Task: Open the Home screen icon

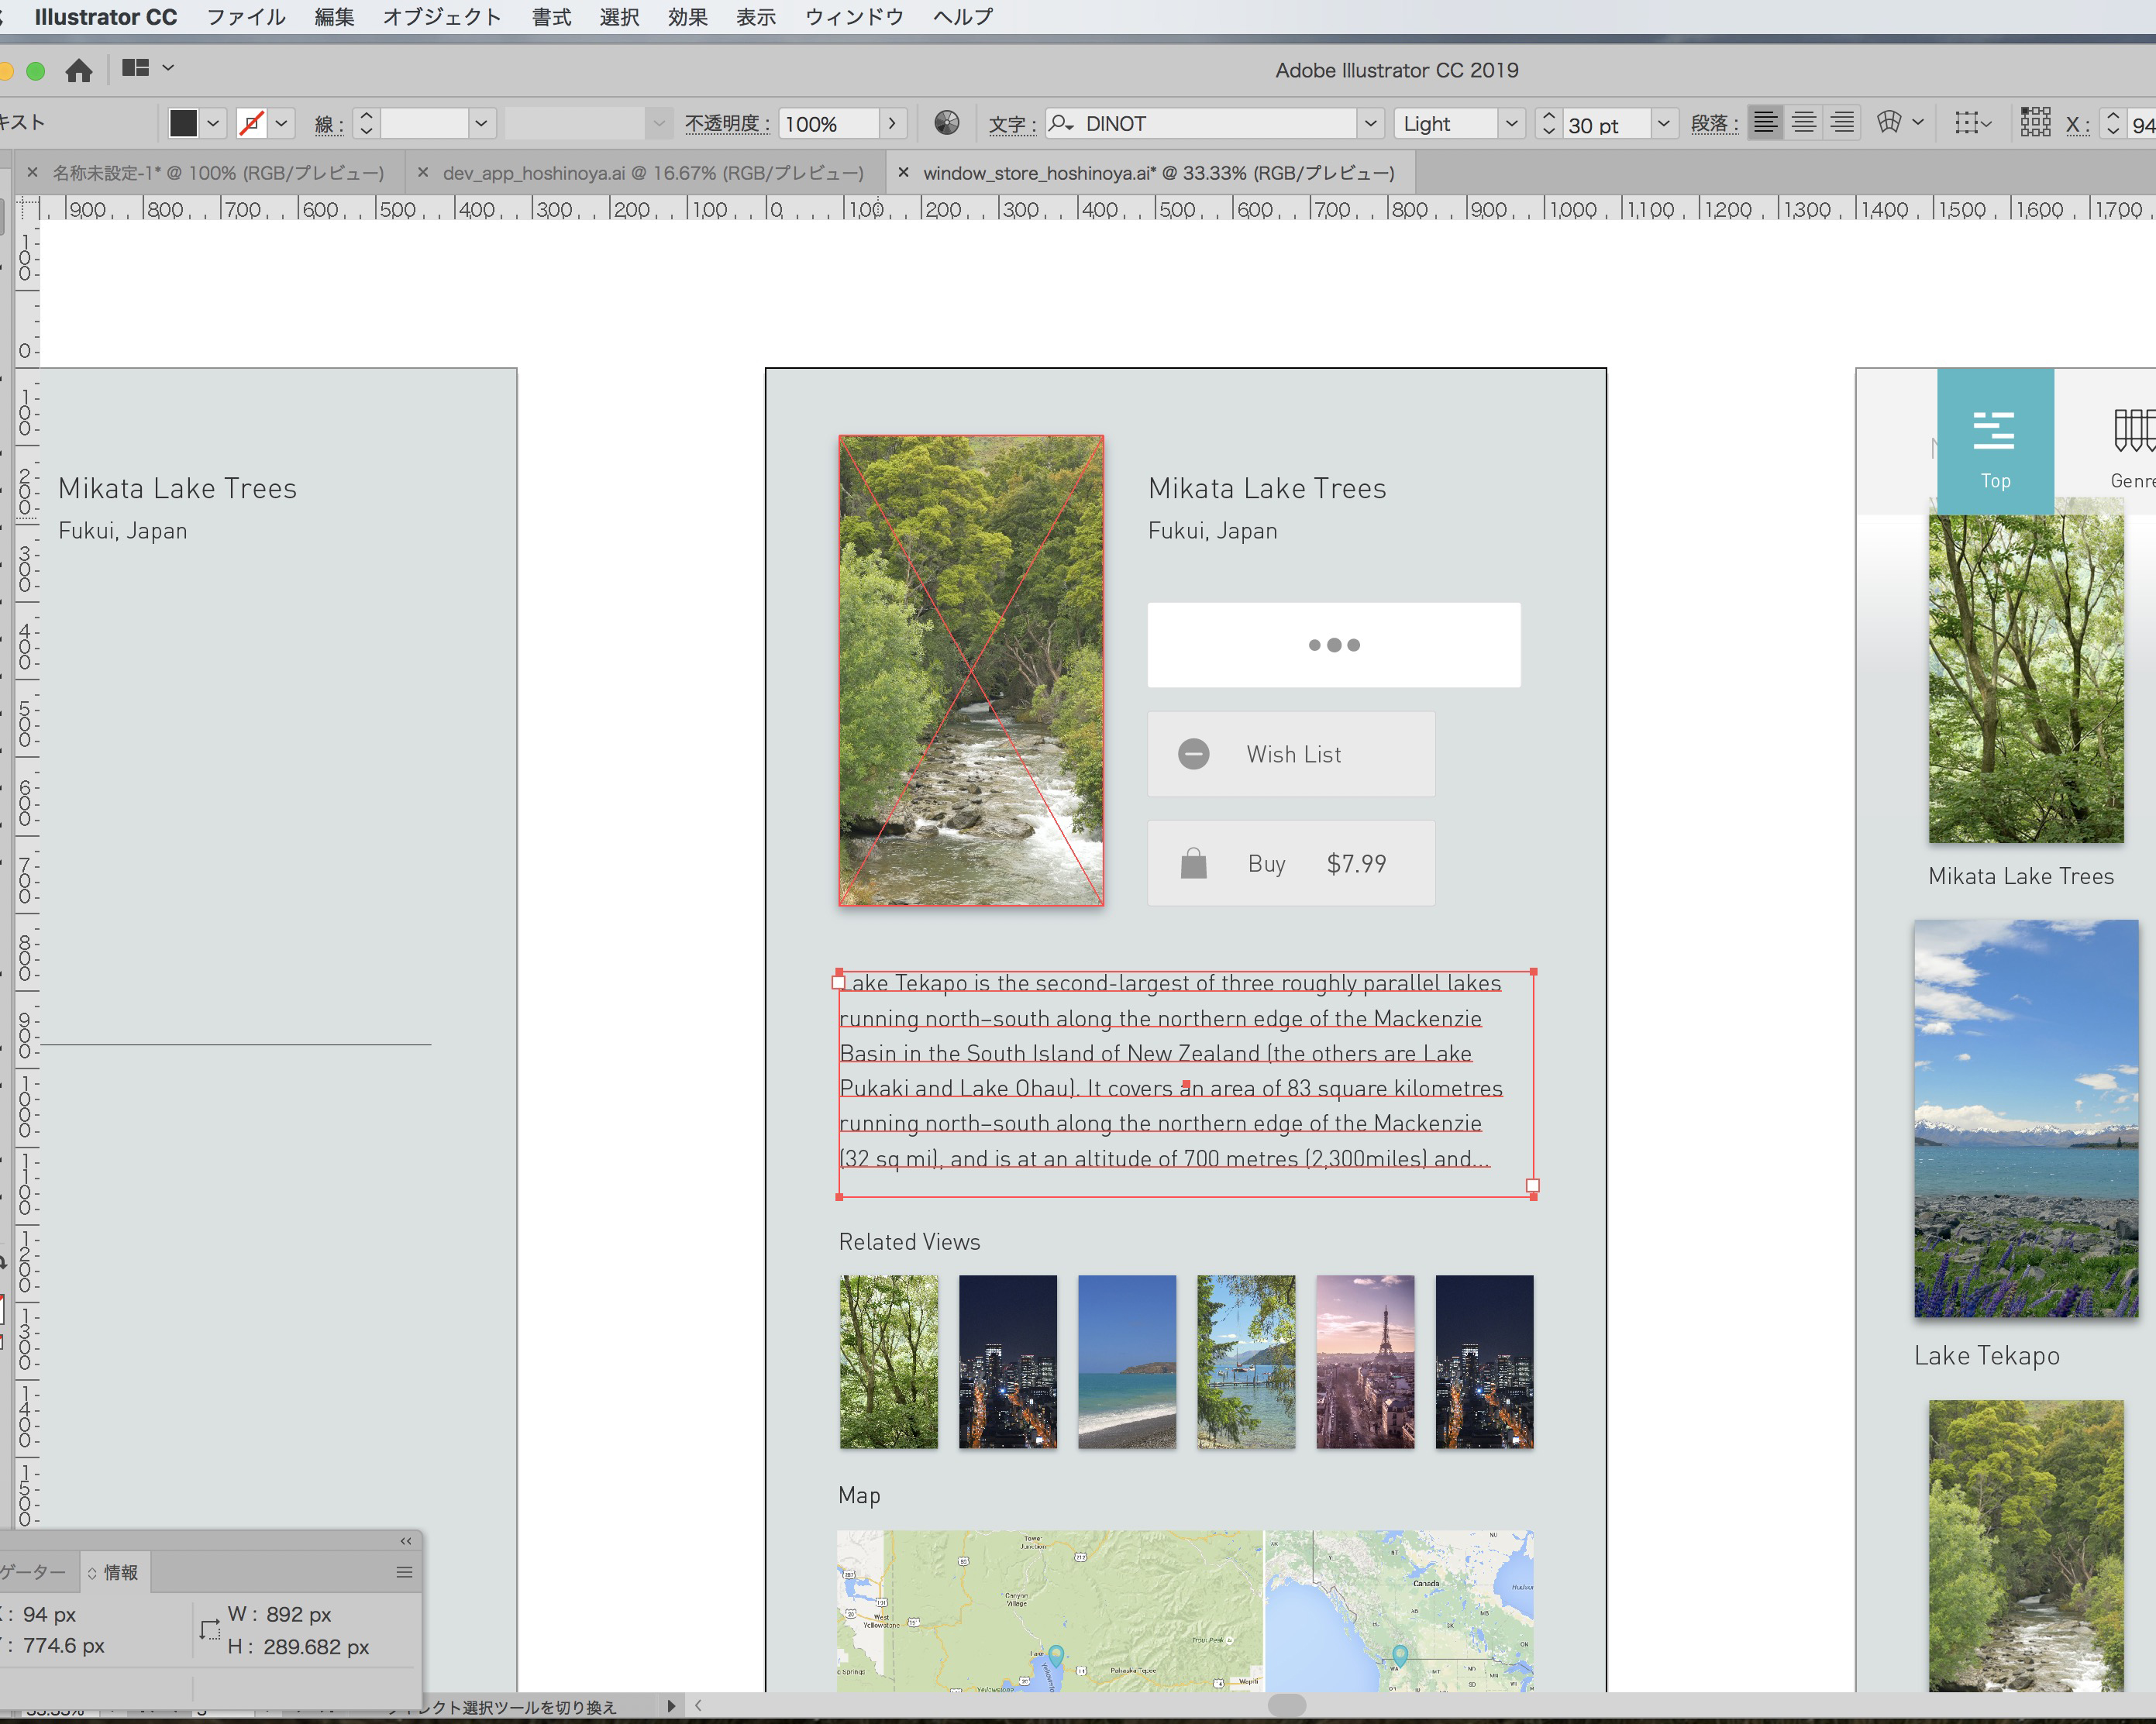Action: (x=79, y=70)
